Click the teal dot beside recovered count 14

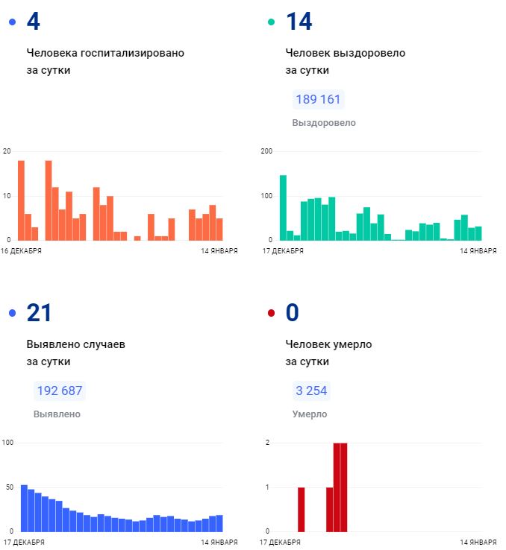[x=272, y=23]
